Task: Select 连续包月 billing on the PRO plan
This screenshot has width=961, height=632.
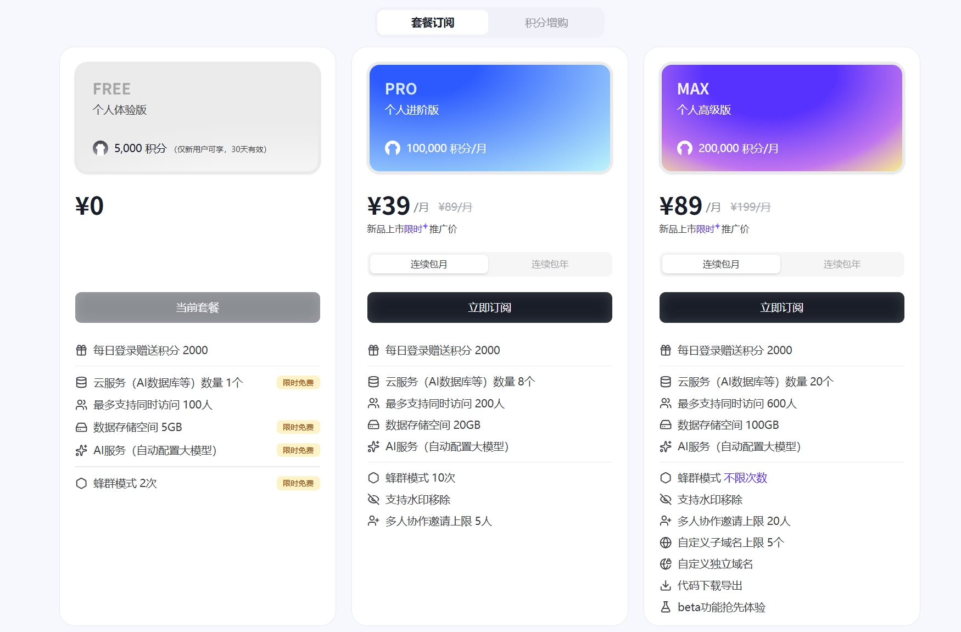Action: tap(428, 264)
